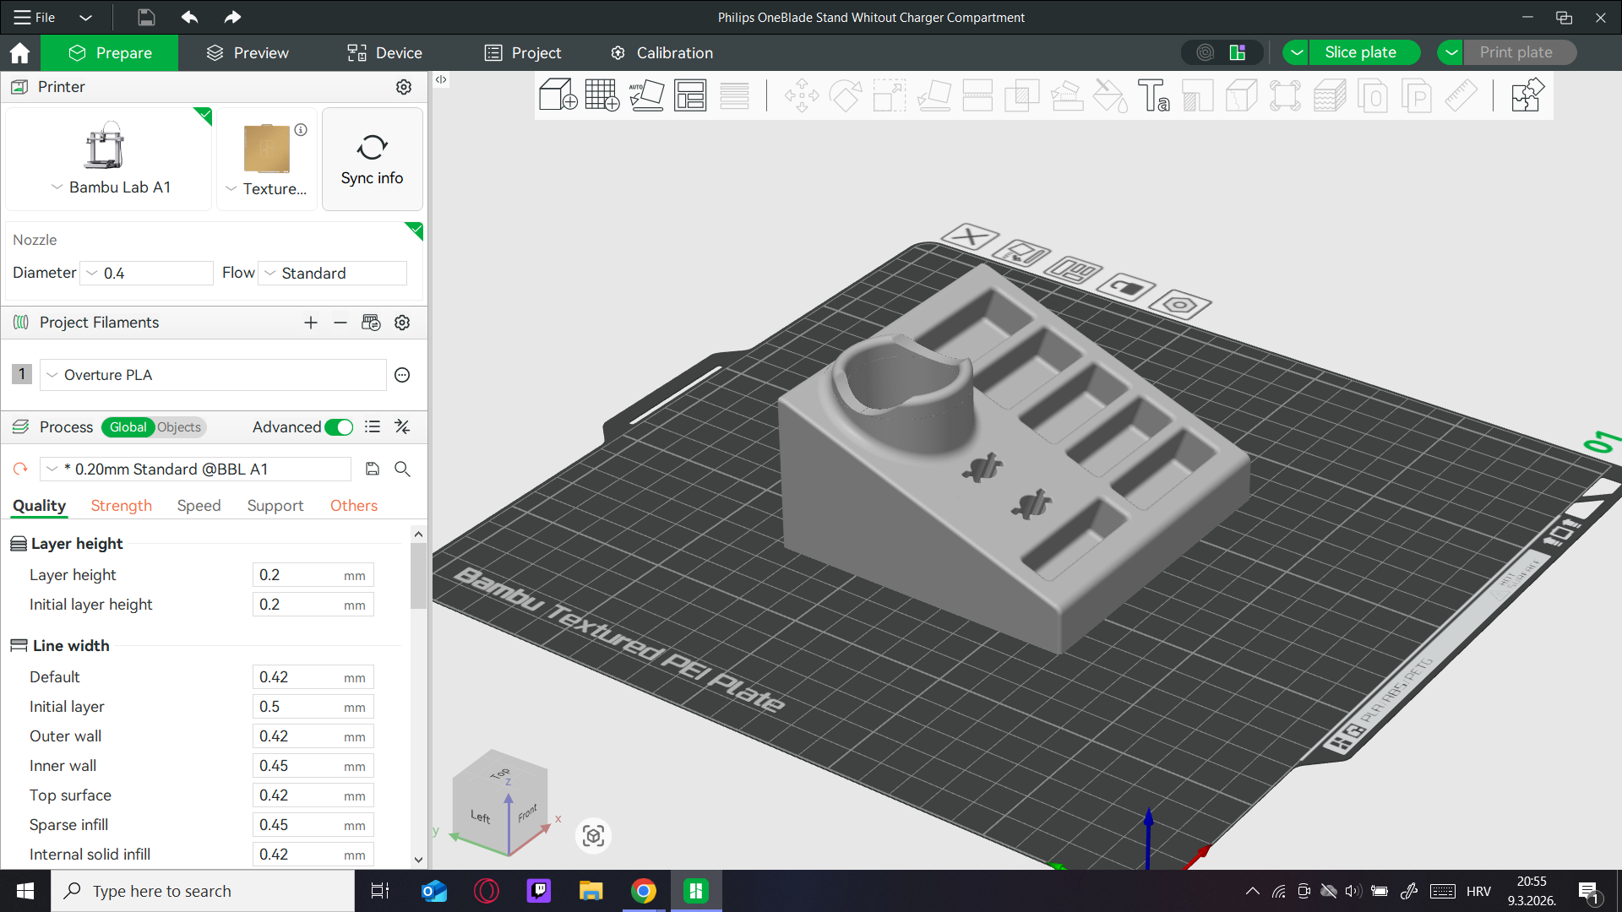Screen dimensions: 1622x912
Task: Open the Strength settings tab
Action: (121, 505)
